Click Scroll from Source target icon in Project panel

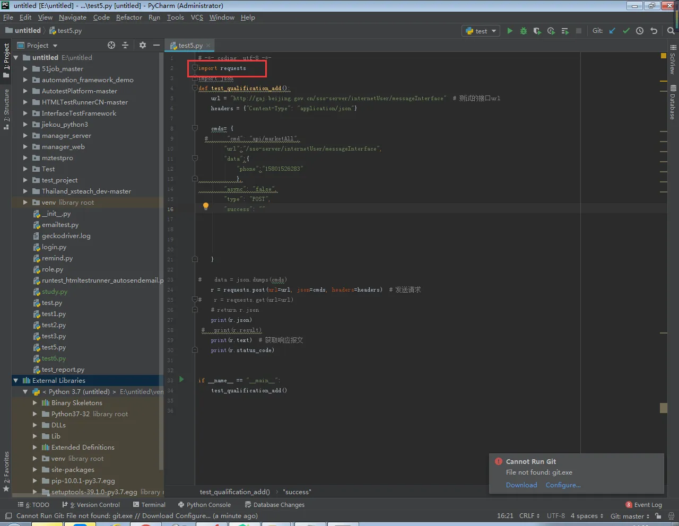point(111,45)
